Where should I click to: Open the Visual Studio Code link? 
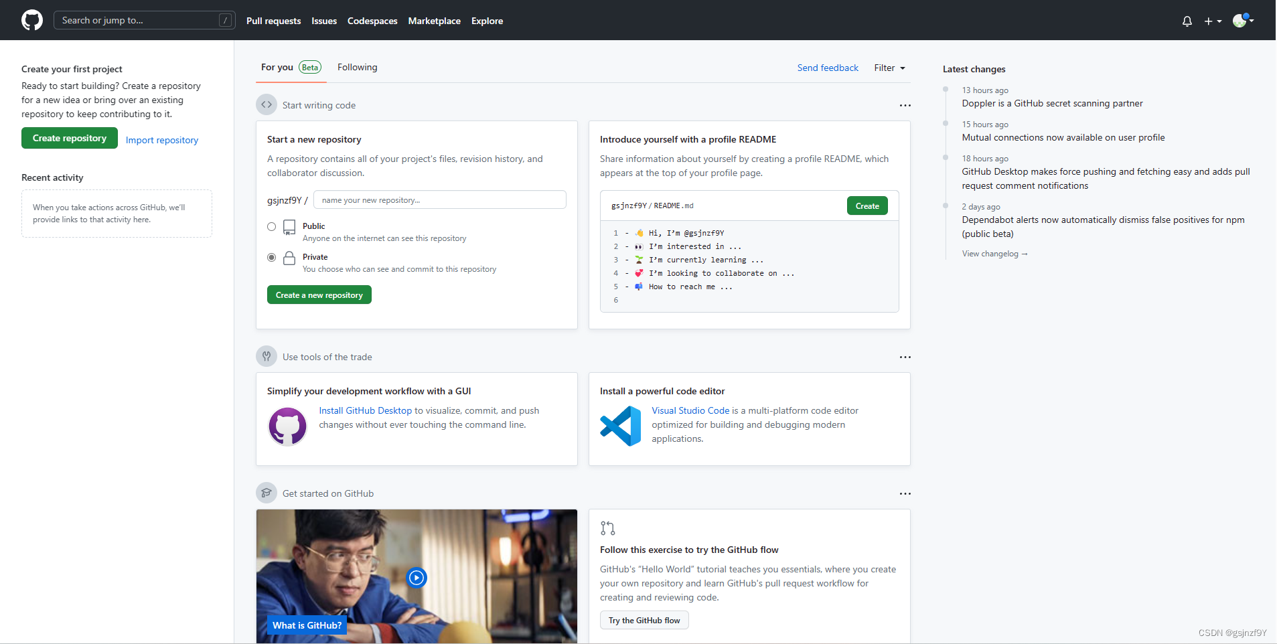690,410
